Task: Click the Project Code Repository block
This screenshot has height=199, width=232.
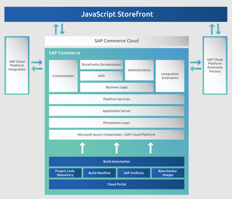Action: 65,173
